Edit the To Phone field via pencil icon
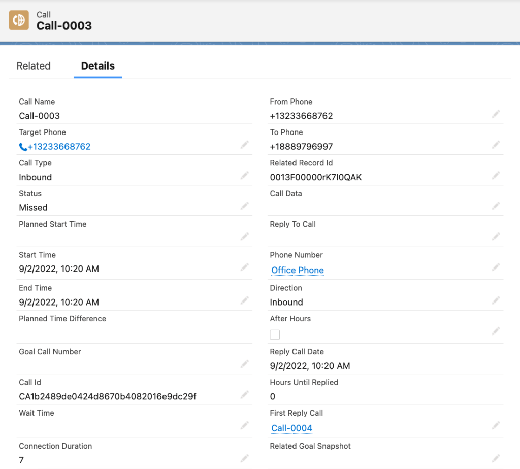The width and height of the screenshot is (520, 469). click(496, 144)
